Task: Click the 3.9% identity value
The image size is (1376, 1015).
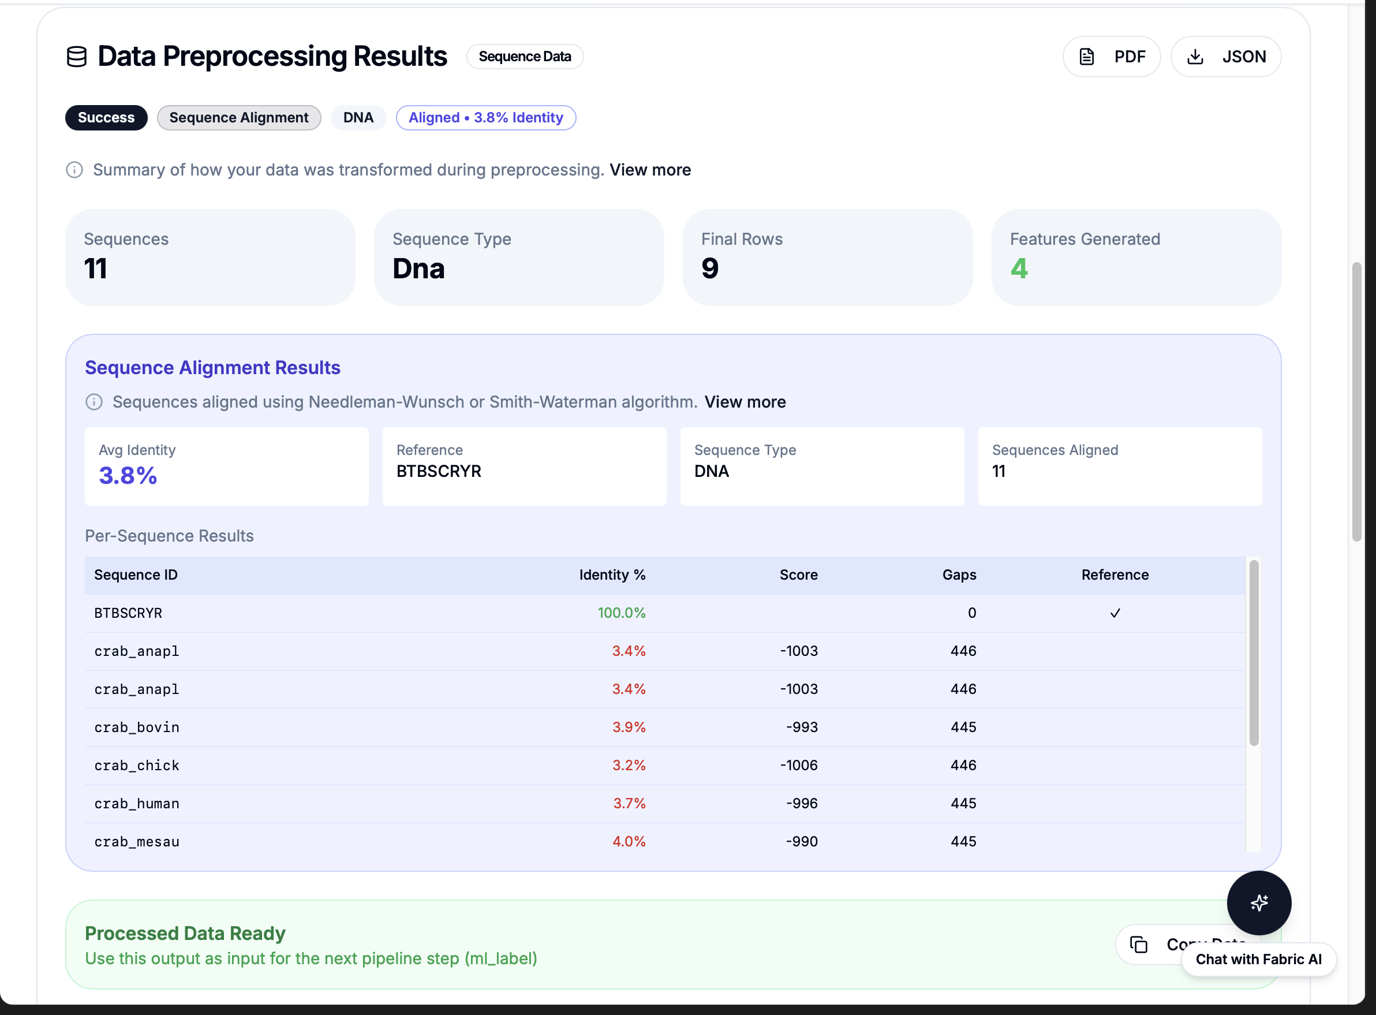Action: pyautogui.click(x=629, y=727)
